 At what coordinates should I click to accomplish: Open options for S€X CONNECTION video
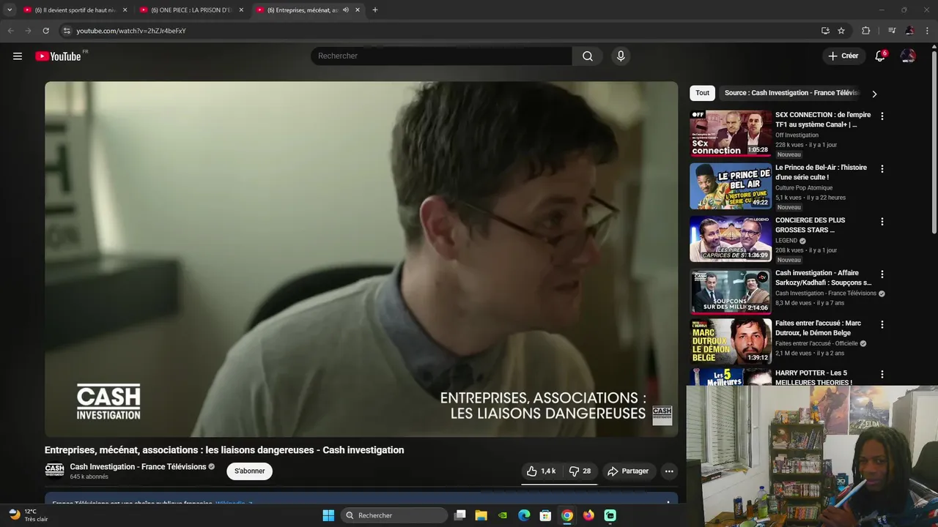click(882, 116)
